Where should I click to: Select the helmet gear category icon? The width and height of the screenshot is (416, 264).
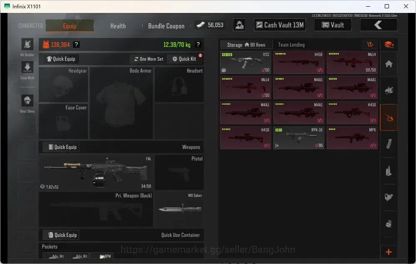(x=389, y=91)
